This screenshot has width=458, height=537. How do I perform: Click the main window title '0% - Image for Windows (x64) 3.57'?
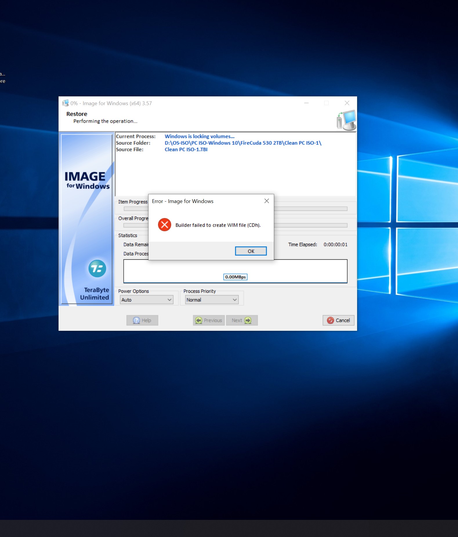111,103
